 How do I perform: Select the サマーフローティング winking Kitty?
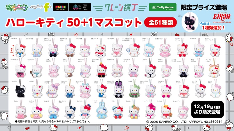(215, 50)
